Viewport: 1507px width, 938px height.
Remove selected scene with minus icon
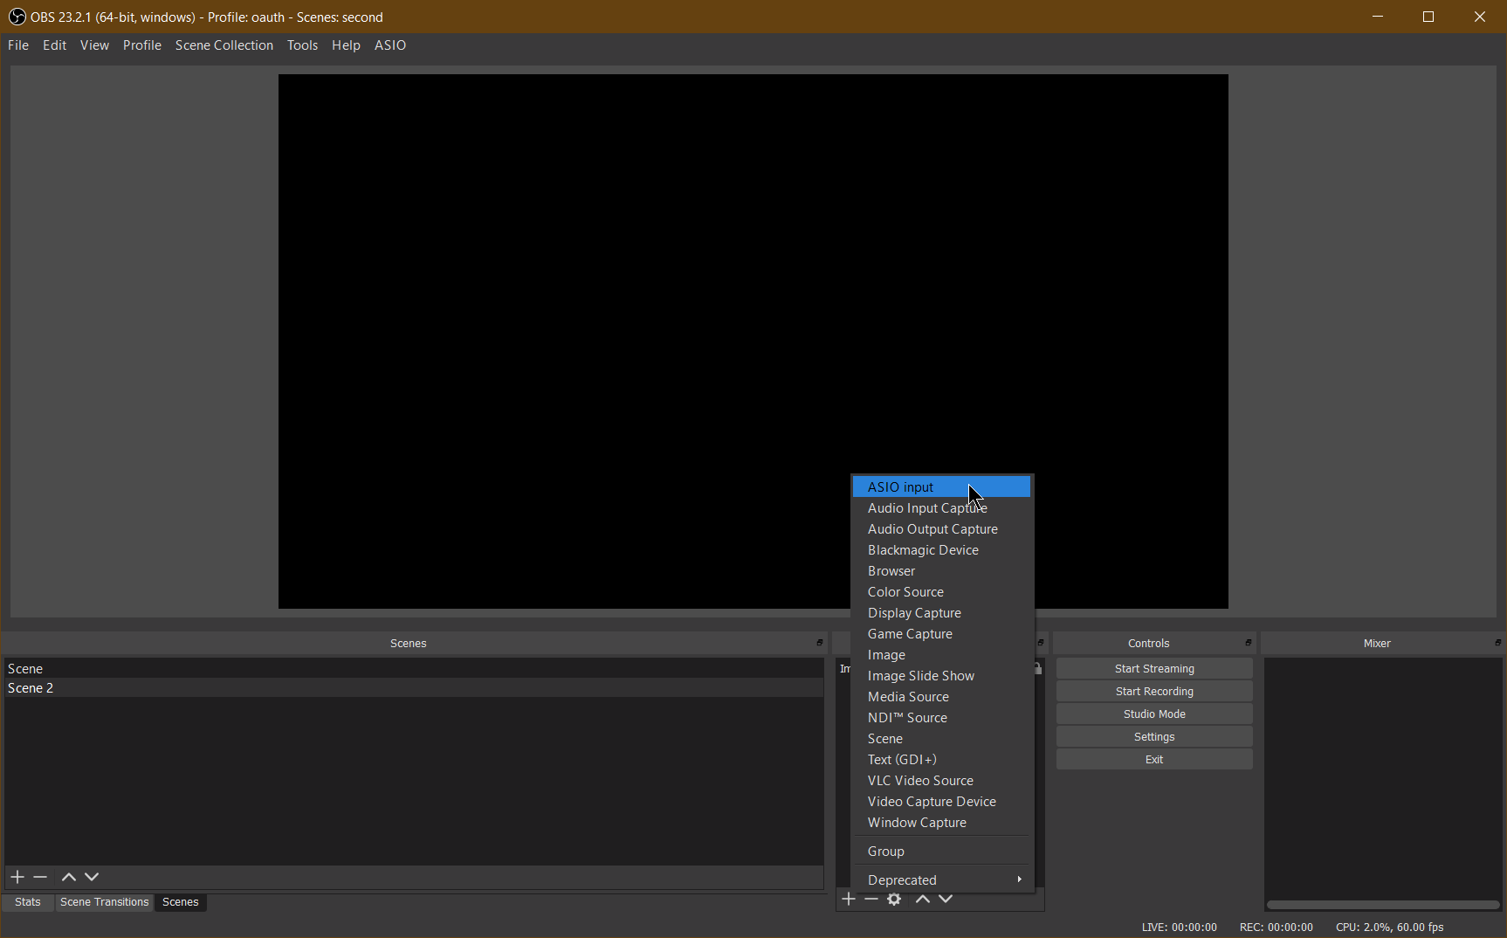click(40, 877)
